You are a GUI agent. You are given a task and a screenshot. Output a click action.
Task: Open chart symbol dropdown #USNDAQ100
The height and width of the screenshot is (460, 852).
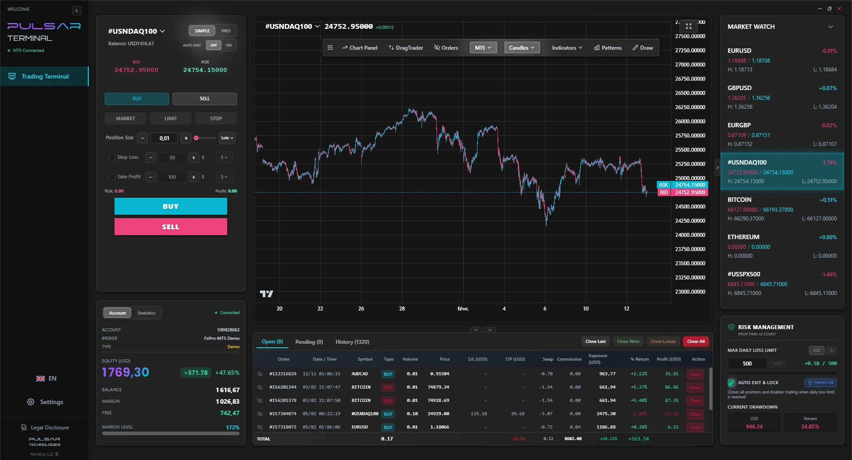[x=292, y=26]
